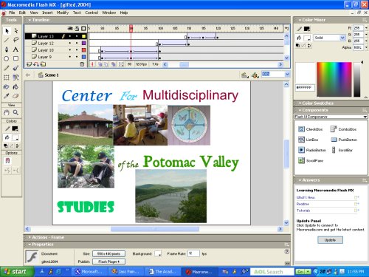
Task: Toggle lock dot for Layer 12
Action: pos(77,43)
